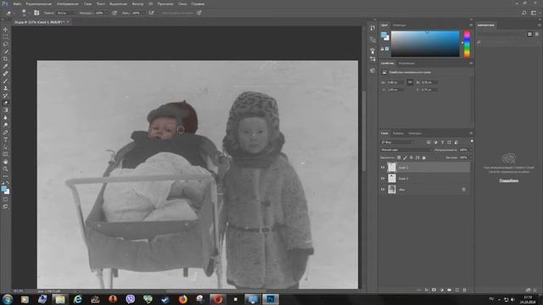Image resolution: width=543 pixels, height=305 pixels.
Task: Select the Pen tool
Action: tap(5, 132)
